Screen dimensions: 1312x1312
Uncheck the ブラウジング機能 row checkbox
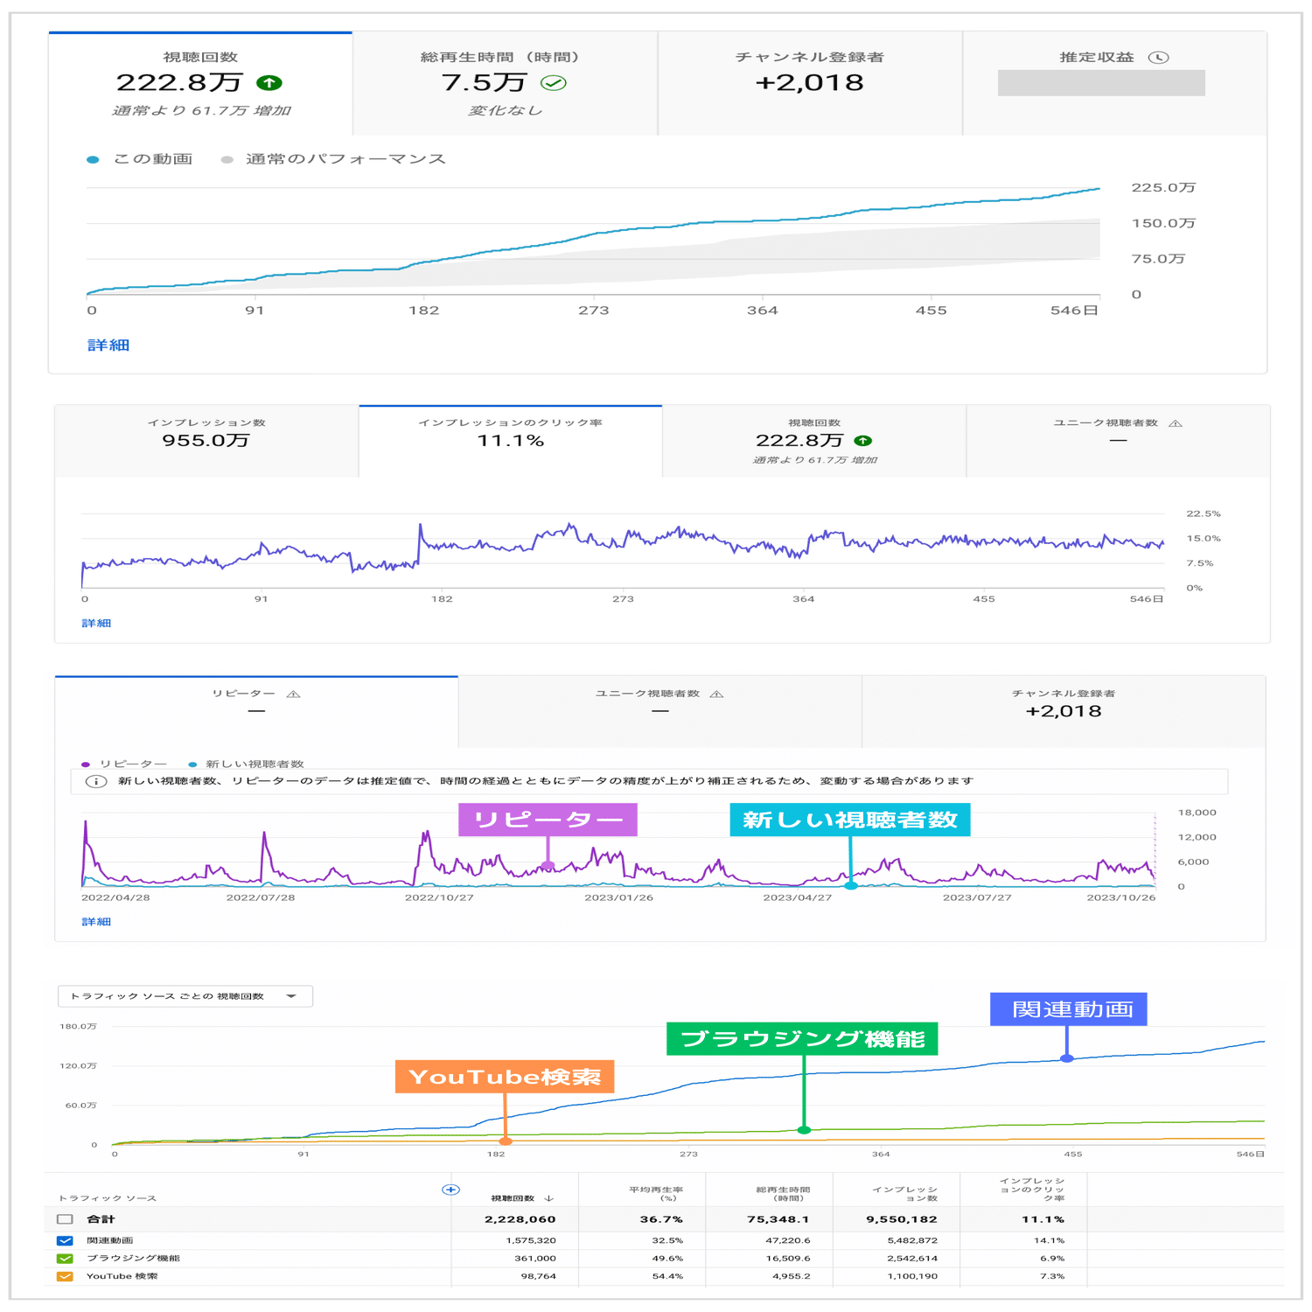(65, 1259)
